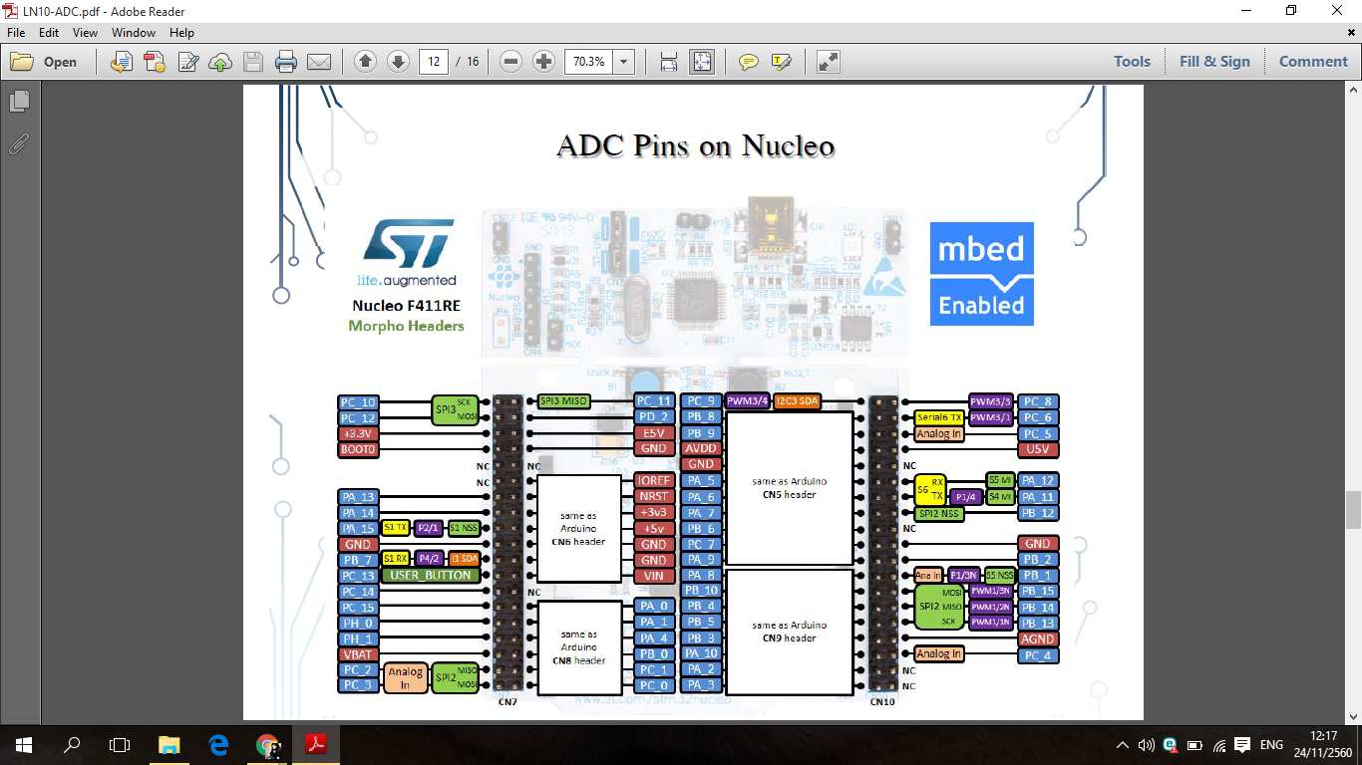
Task: Open Action Center notifications icon
Action: [x=1242, y=745]
